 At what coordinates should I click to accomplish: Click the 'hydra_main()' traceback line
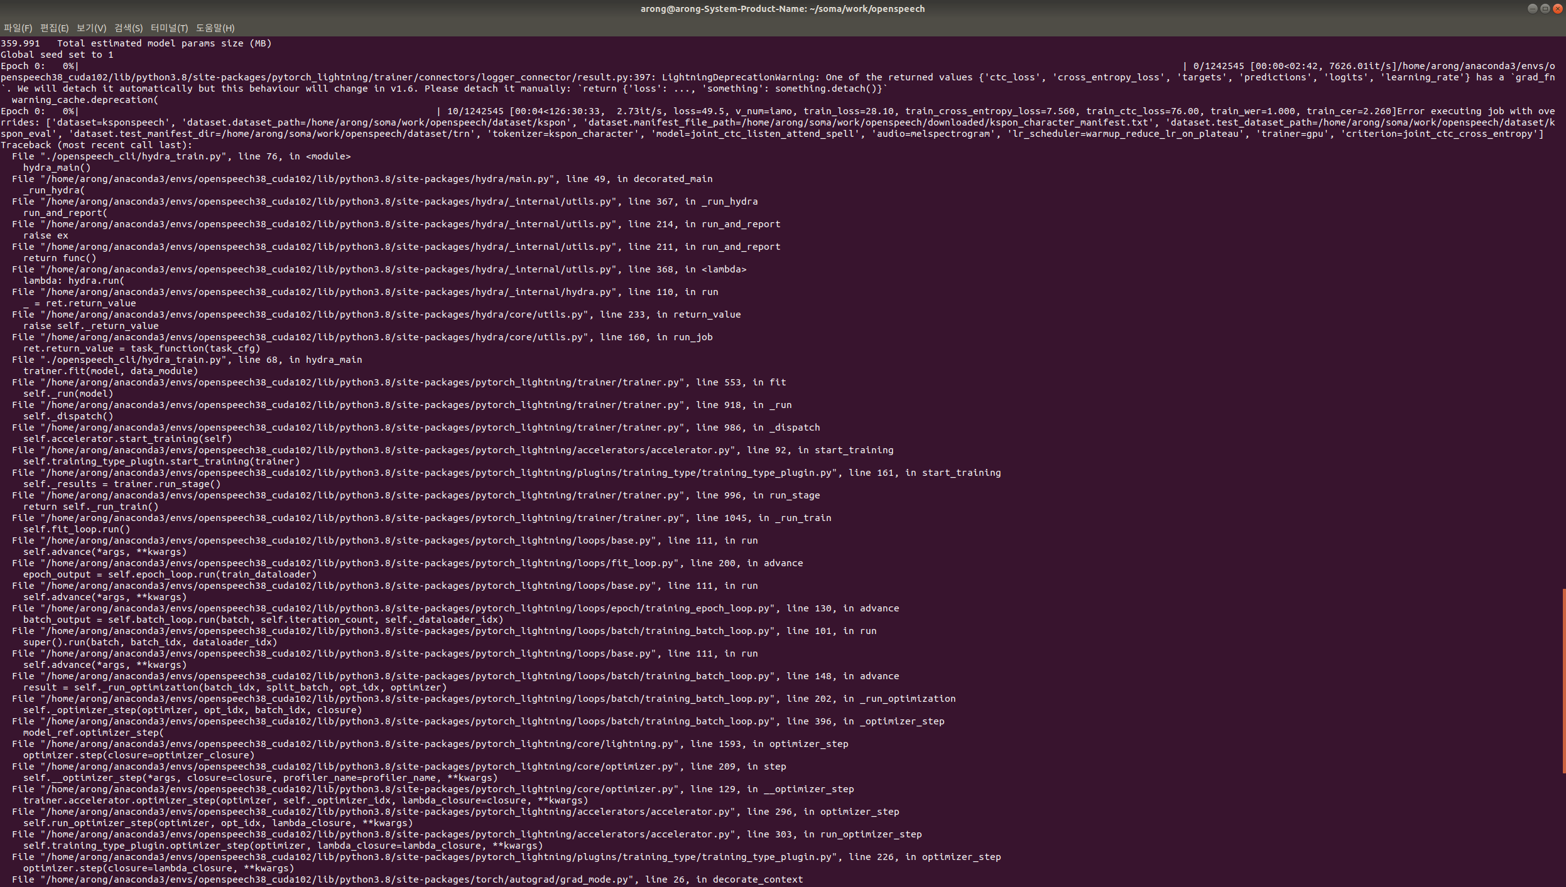pos(57,168)
